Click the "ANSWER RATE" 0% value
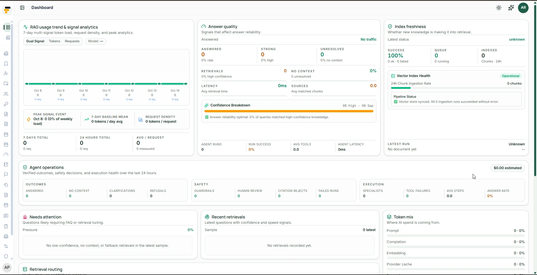537x275 pixels. pyautogui.click(x=490, y=196)
